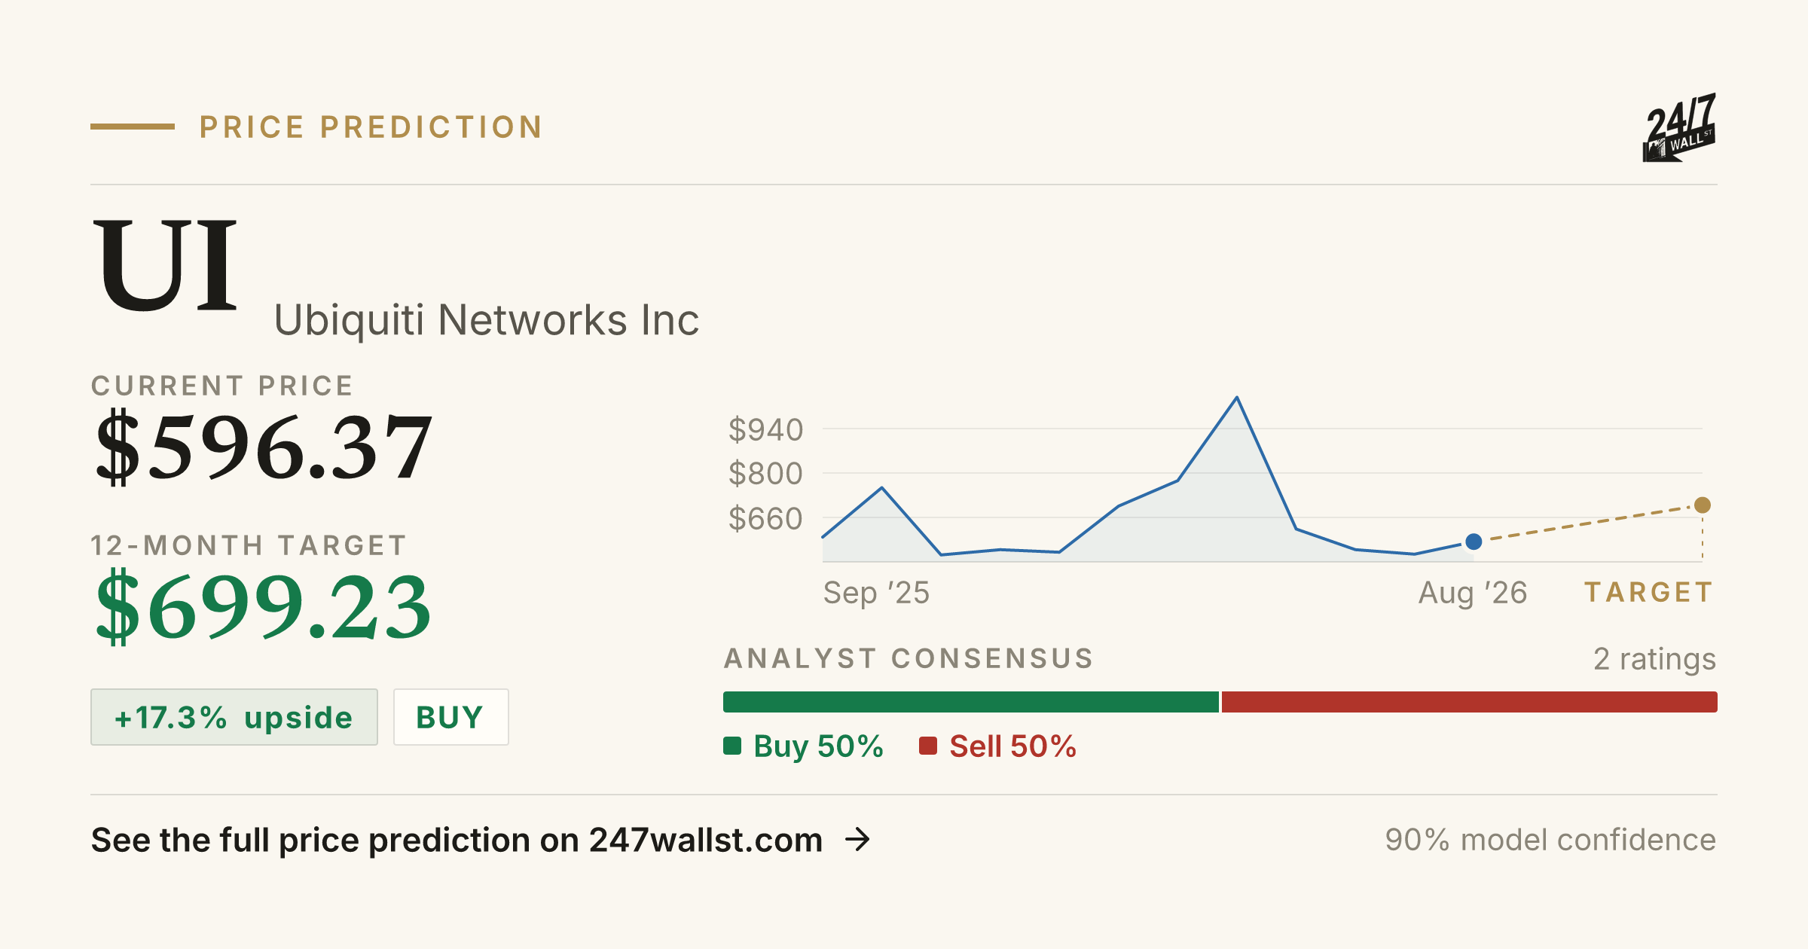Viewport: 1808px width, 949px height.
Task: Click the blue current-price dot on chart
Action: coord(1474,542)
